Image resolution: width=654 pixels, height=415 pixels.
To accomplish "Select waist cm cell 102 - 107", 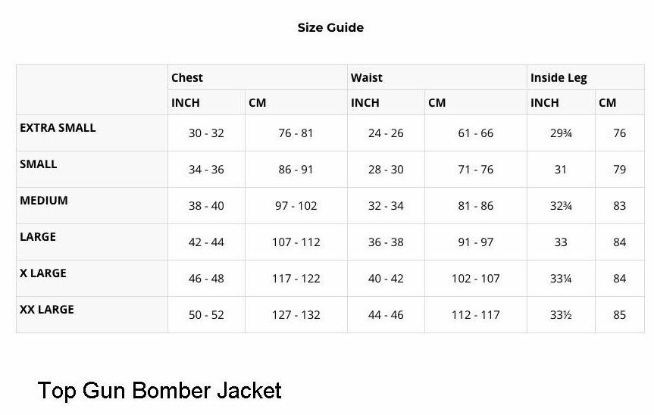I will point(475,279).
